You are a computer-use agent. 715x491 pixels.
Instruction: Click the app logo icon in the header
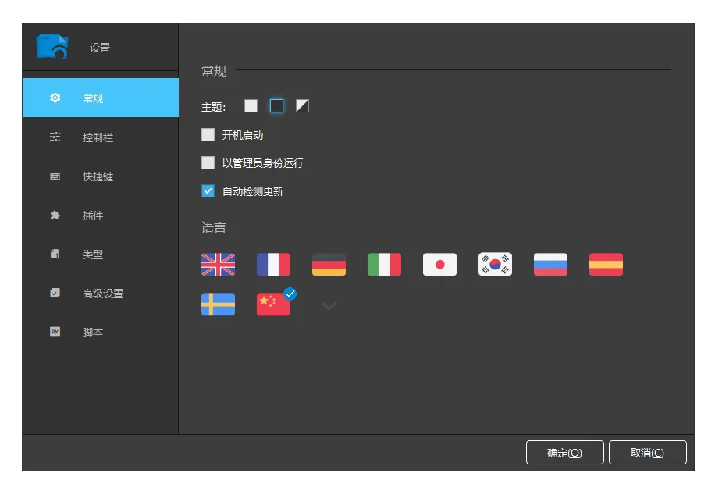click(x=52, y=45)
